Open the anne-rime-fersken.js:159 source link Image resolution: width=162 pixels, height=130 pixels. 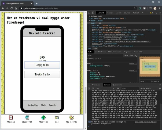146,122
